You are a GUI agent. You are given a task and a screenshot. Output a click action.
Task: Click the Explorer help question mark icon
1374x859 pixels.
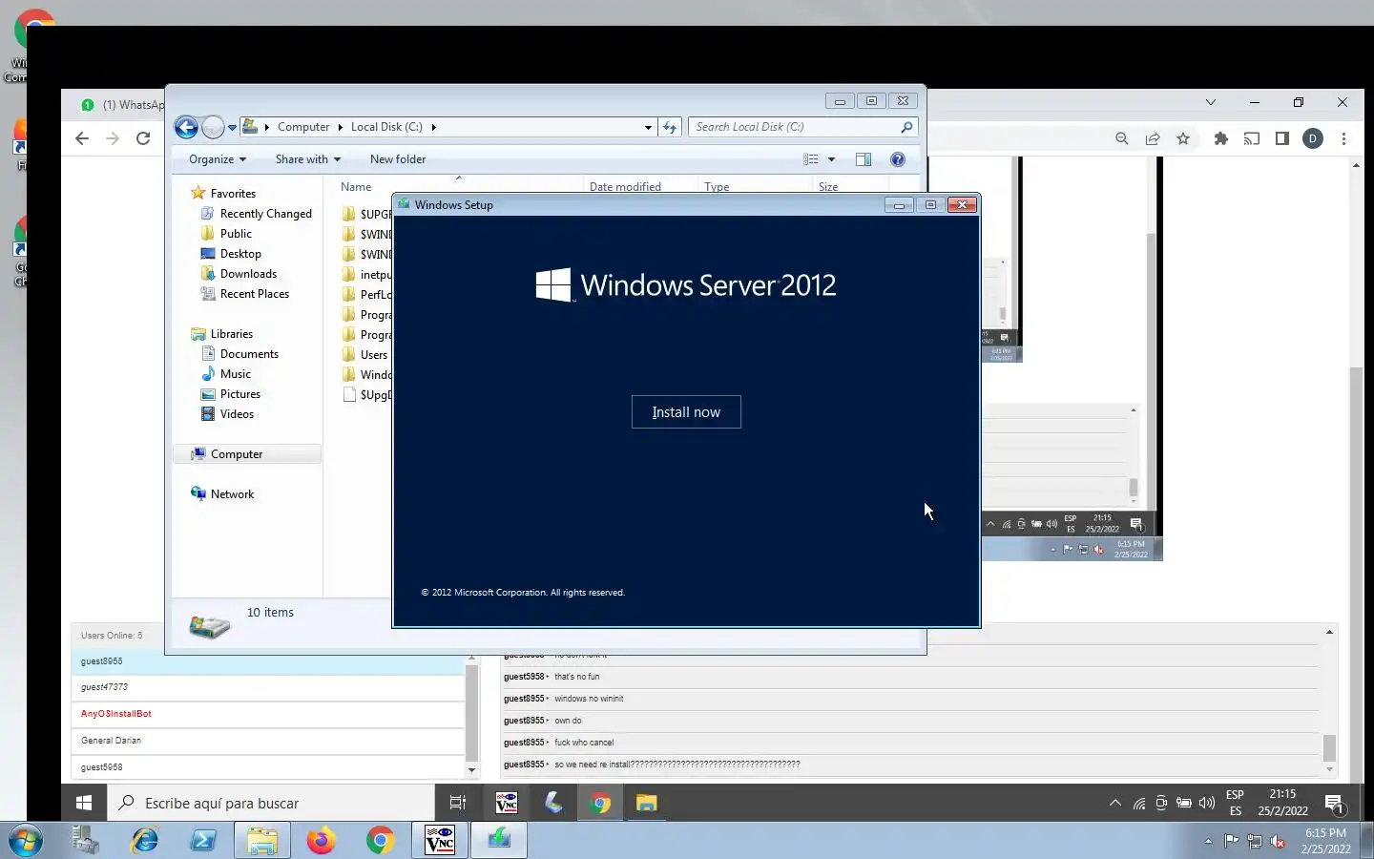(898, 159)
